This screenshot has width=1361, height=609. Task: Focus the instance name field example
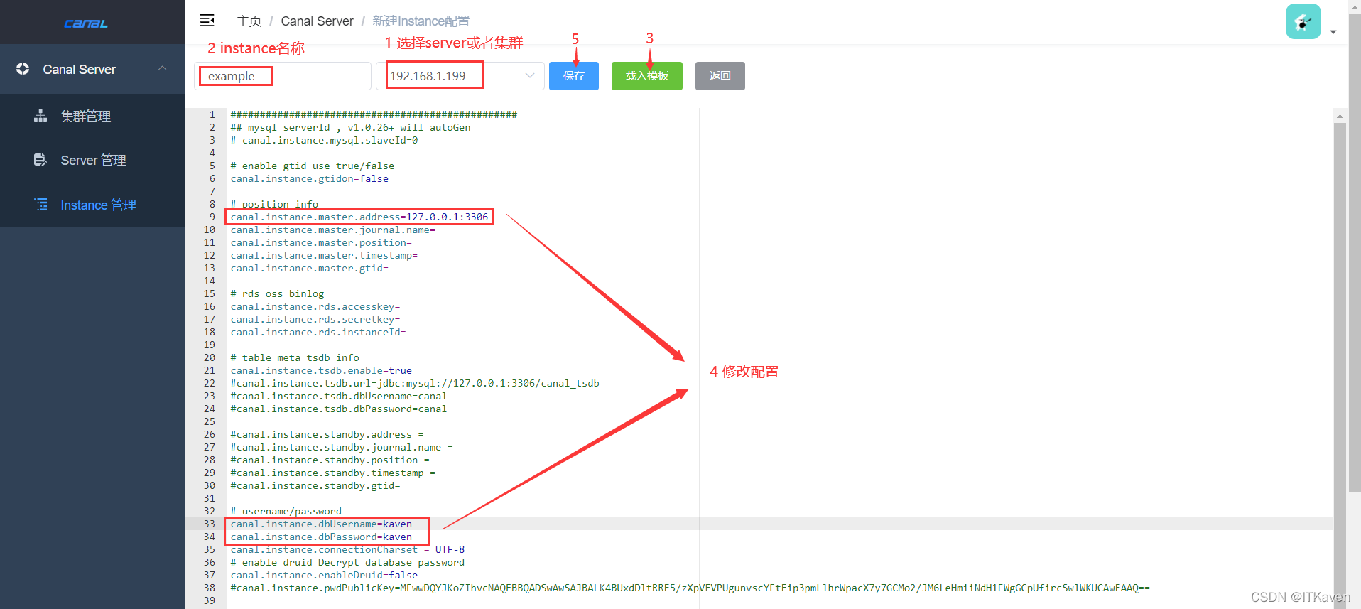click(x=283, y=76)
